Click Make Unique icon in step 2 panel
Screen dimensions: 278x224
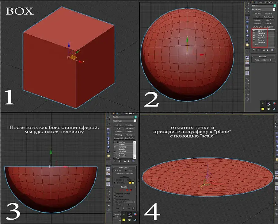(x=264, y=50)
